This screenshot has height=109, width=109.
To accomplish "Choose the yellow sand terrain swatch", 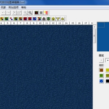I will tap(107, 70).
